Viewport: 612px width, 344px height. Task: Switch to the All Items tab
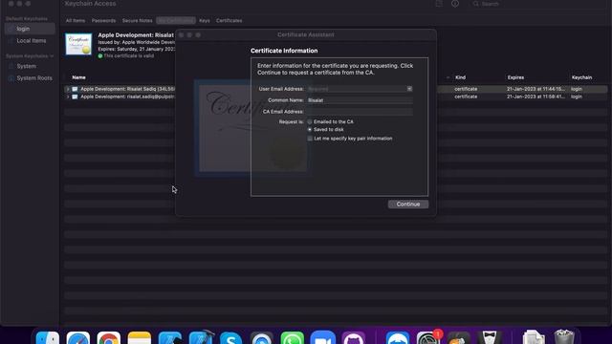pos(76,21)
